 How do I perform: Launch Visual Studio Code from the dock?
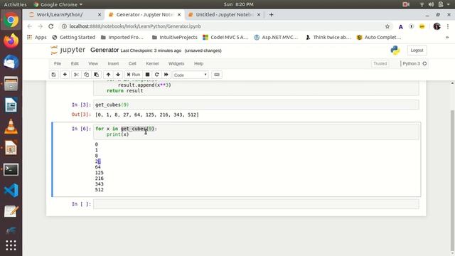(11, 191)
